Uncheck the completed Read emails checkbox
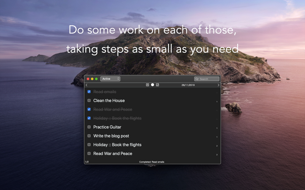Image resolution: width=305 pixels, height=190 pixels. point(89,92)
